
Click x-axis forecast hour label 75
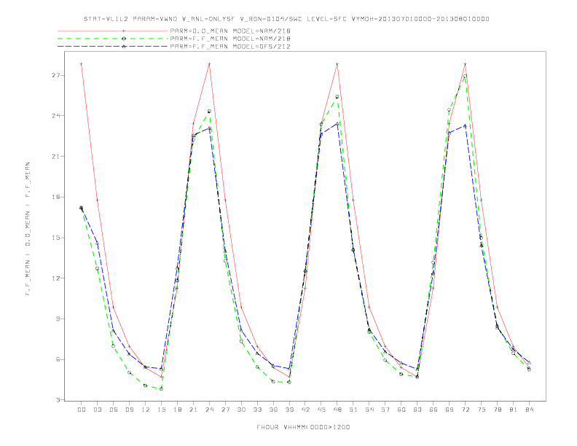pyautogui.click(x=482, y=410)
